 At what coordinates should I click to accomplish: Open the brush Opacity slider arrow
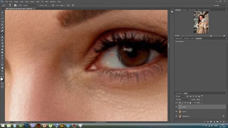50,5
